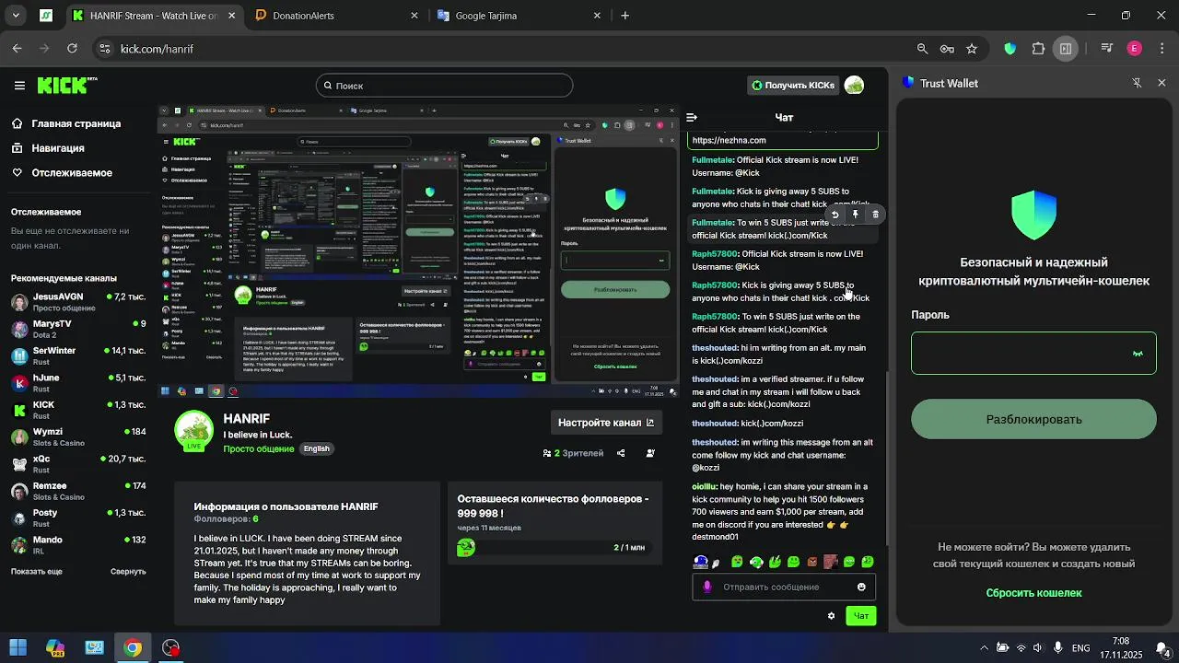
Task: Open MarysTV recommended channel
Action: pyautogui.click(x=78, y=329)
